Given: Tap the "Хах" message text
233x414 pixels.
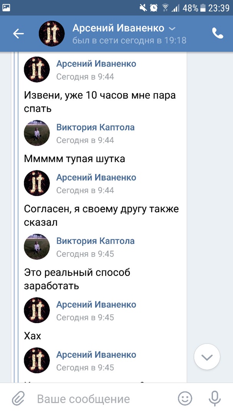Looking at the screenshot, I should coord(33,336).
